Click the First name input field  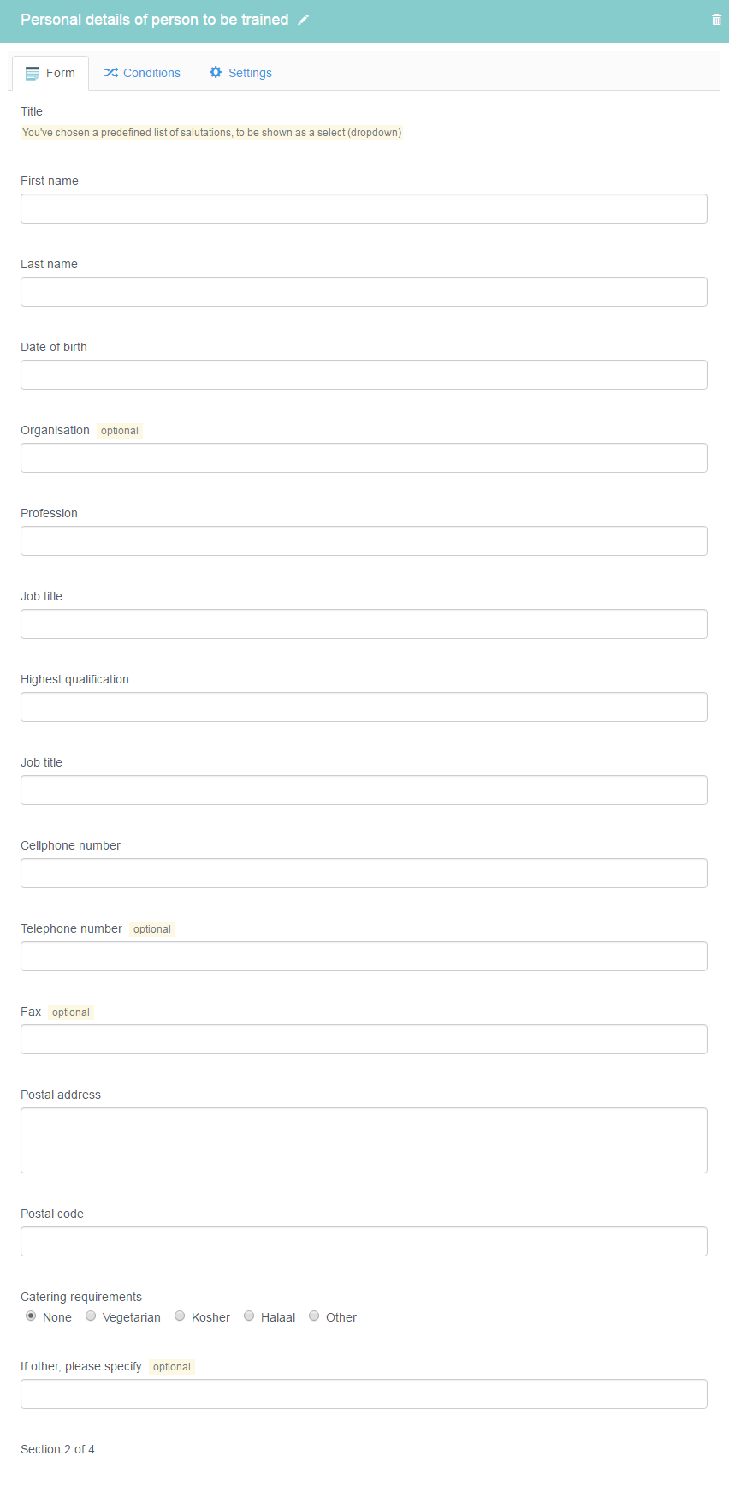(x=364, y=209)
